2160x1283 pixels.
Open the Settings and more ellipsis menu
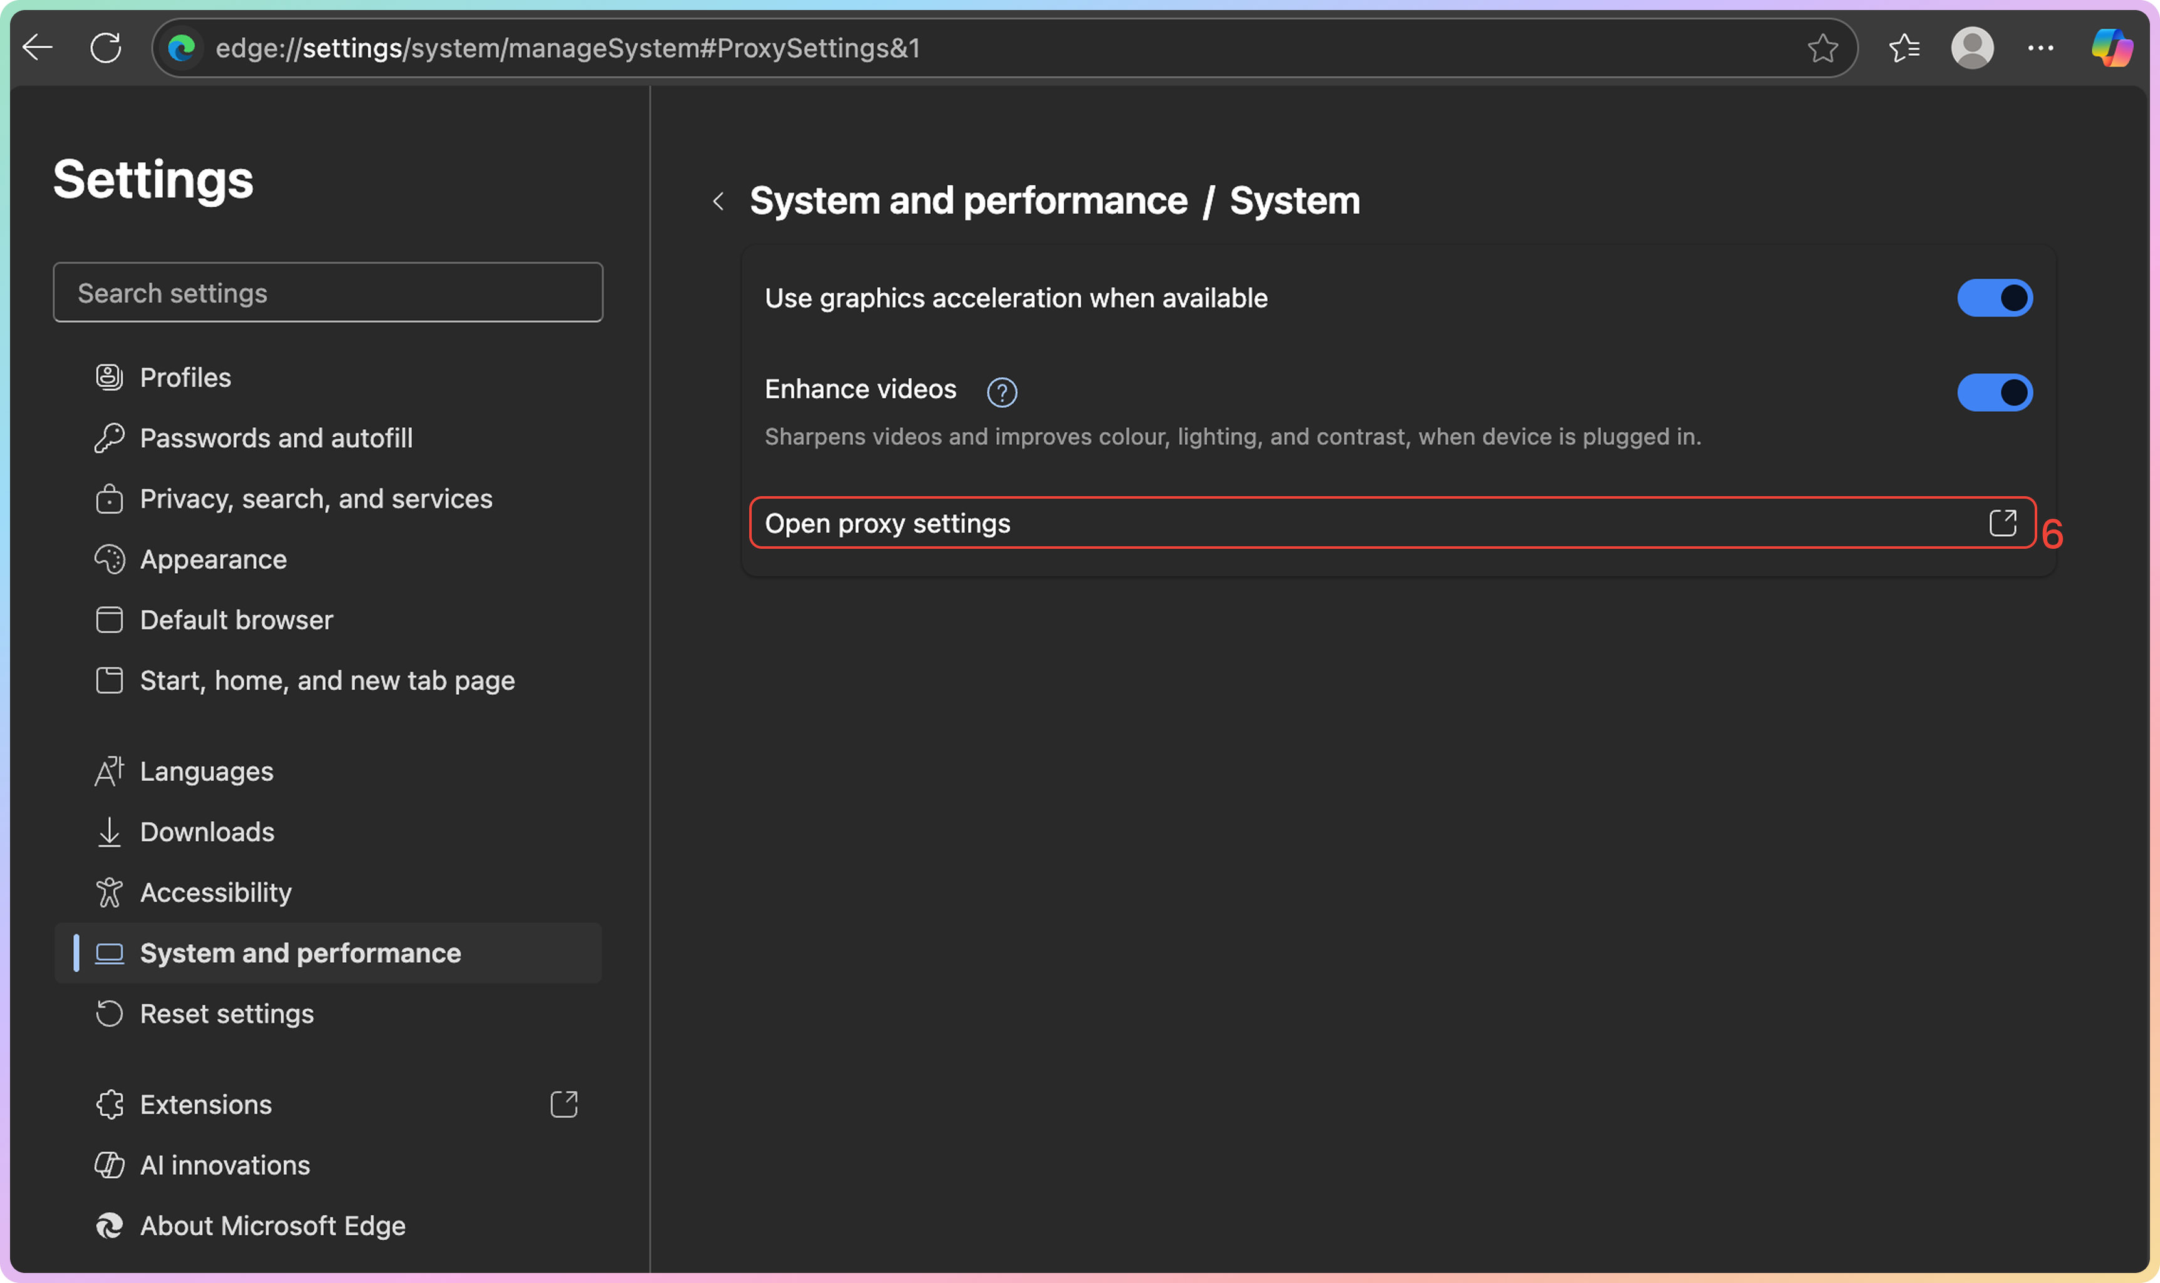click(2040, 48)
